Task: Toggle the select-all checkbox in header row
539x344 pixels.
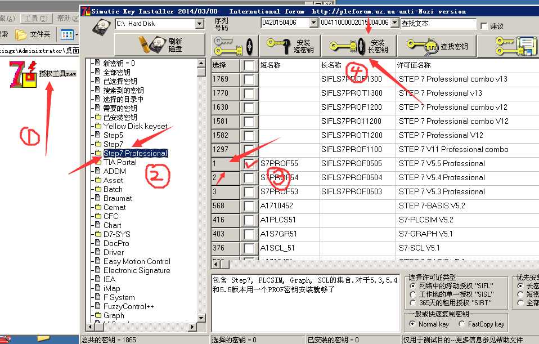Action: (x=249, y=65)
